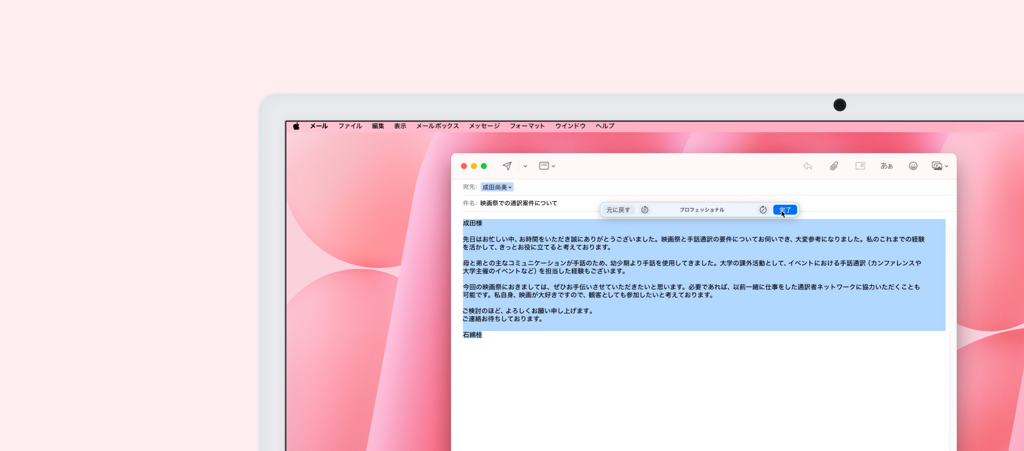Open the font format あぁ button
This screenshot has height=451, width=1024.
pos(886,166)
